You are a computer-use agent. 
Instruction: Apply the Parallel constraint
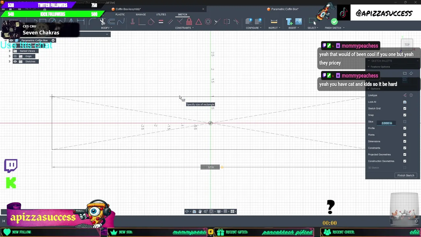pyautogui.click(x=170, y=22)
